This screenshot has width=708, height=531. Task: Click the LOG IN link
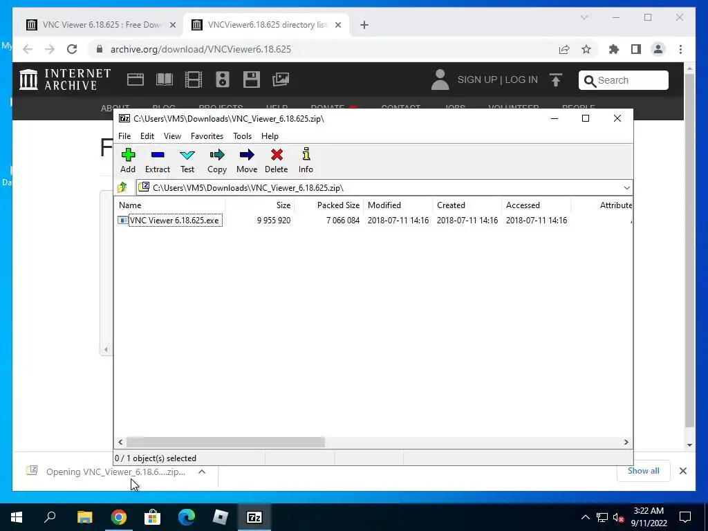521,80
